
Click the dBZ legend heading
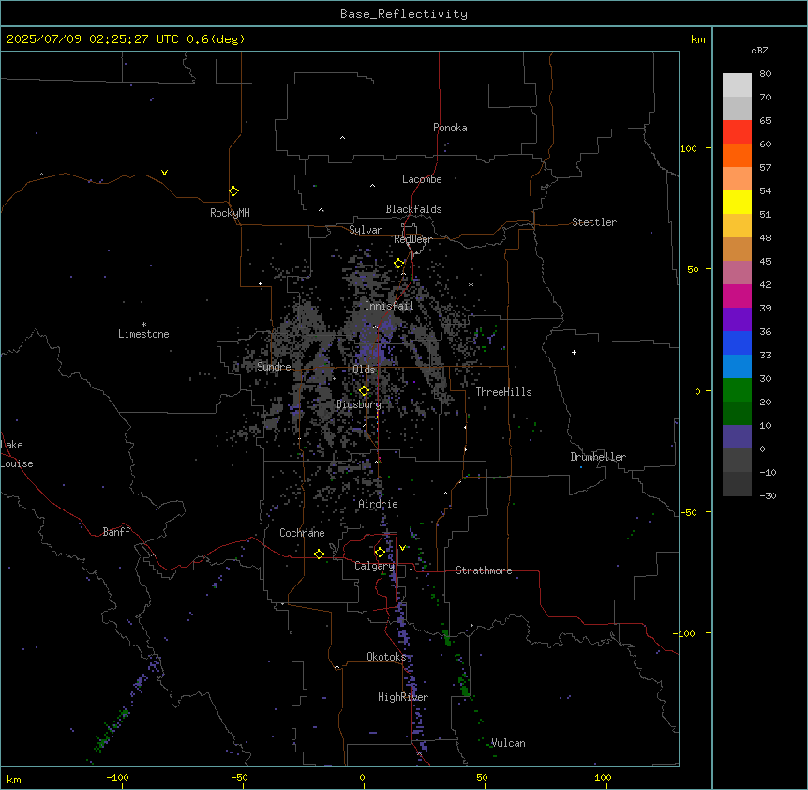[759, 51]
